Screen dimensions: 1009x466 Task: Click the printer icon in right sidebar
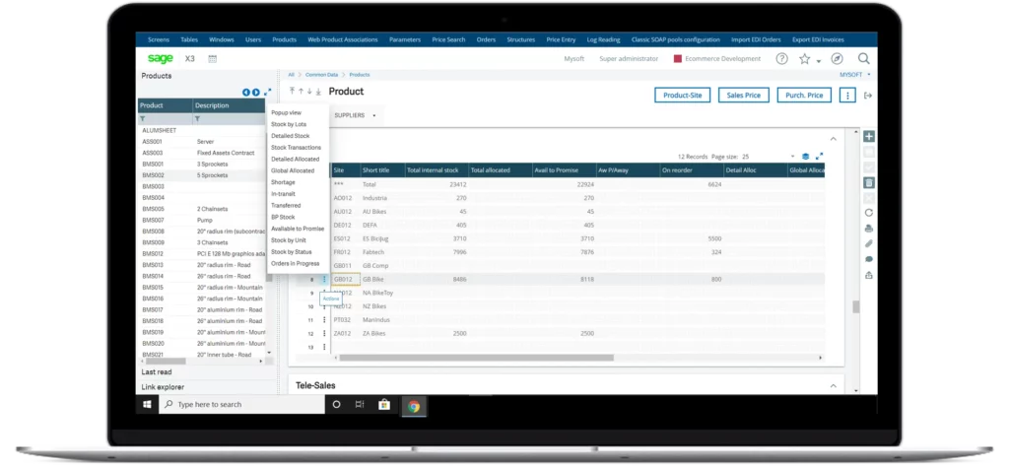pos(869,228)
